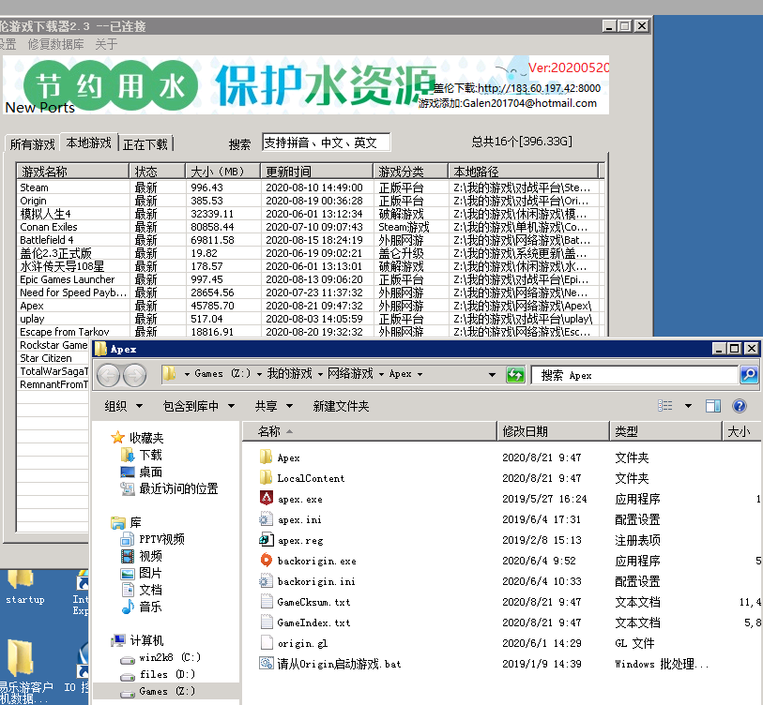Image resolution: width=763 pixels, height=705 pixels.
Task: Click the Forward arrow in the Apex explorer window
Action: (135, 375)
